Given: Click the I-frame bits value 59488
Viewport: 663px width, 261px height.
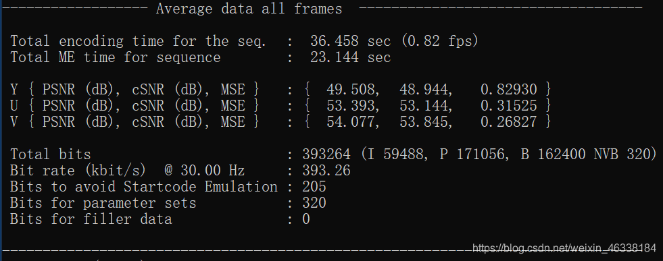Looking at the screenshot, I should [x=403, y=154].
